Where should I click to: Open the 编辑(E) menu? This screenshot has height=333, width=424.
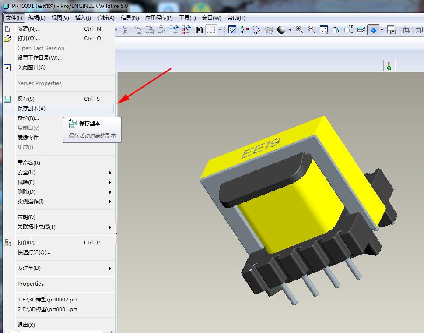[x=37, y=18]
